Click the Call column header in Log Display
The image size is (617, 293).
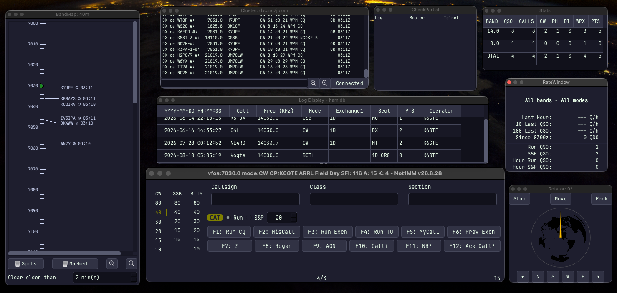coord(243,111)
